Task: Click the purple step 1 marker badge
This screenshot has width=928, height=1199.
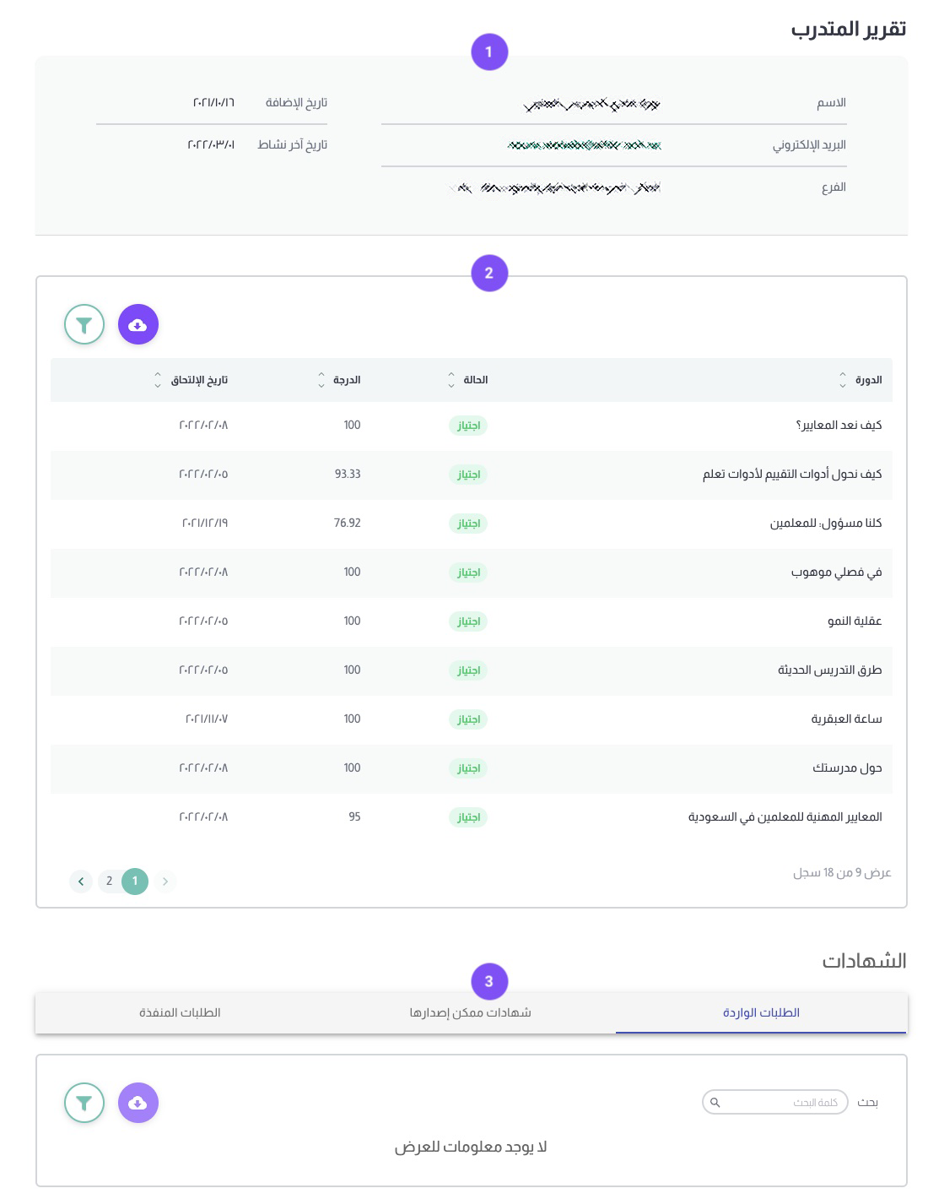Action: 489,52
